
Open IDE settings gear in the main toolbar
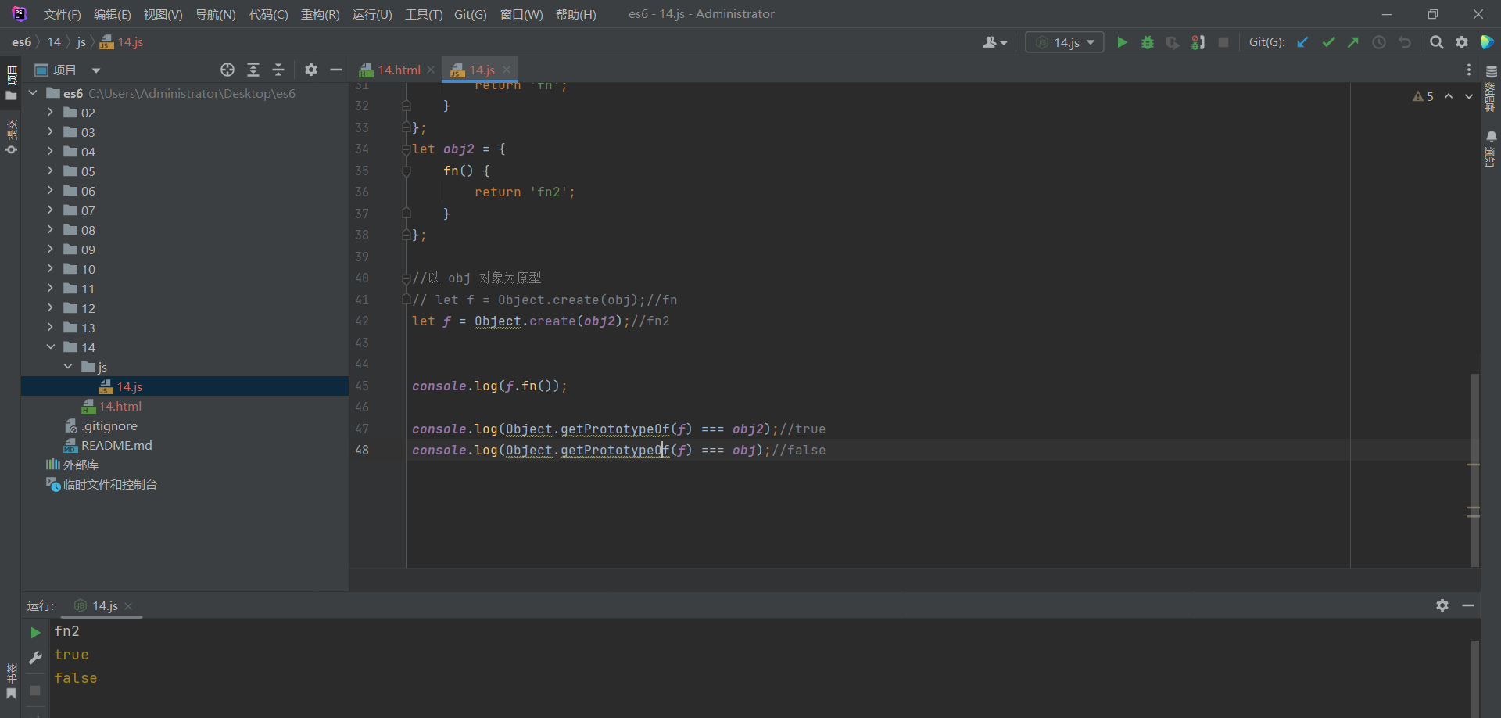click(1462, 42)
